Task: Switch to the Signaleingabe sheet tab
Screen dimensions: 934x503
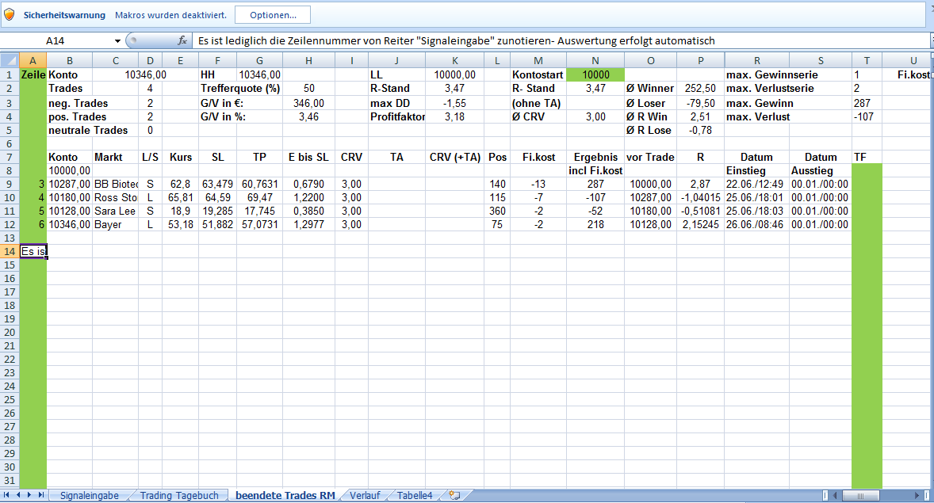Action: pos(90,495)
